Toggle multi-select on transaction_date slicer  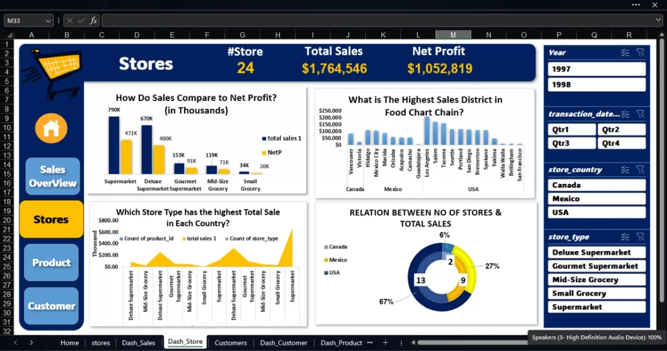click(625, 114)
